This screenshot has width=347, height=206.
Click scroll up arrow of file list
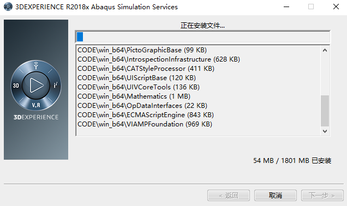(x=325, y=50)
